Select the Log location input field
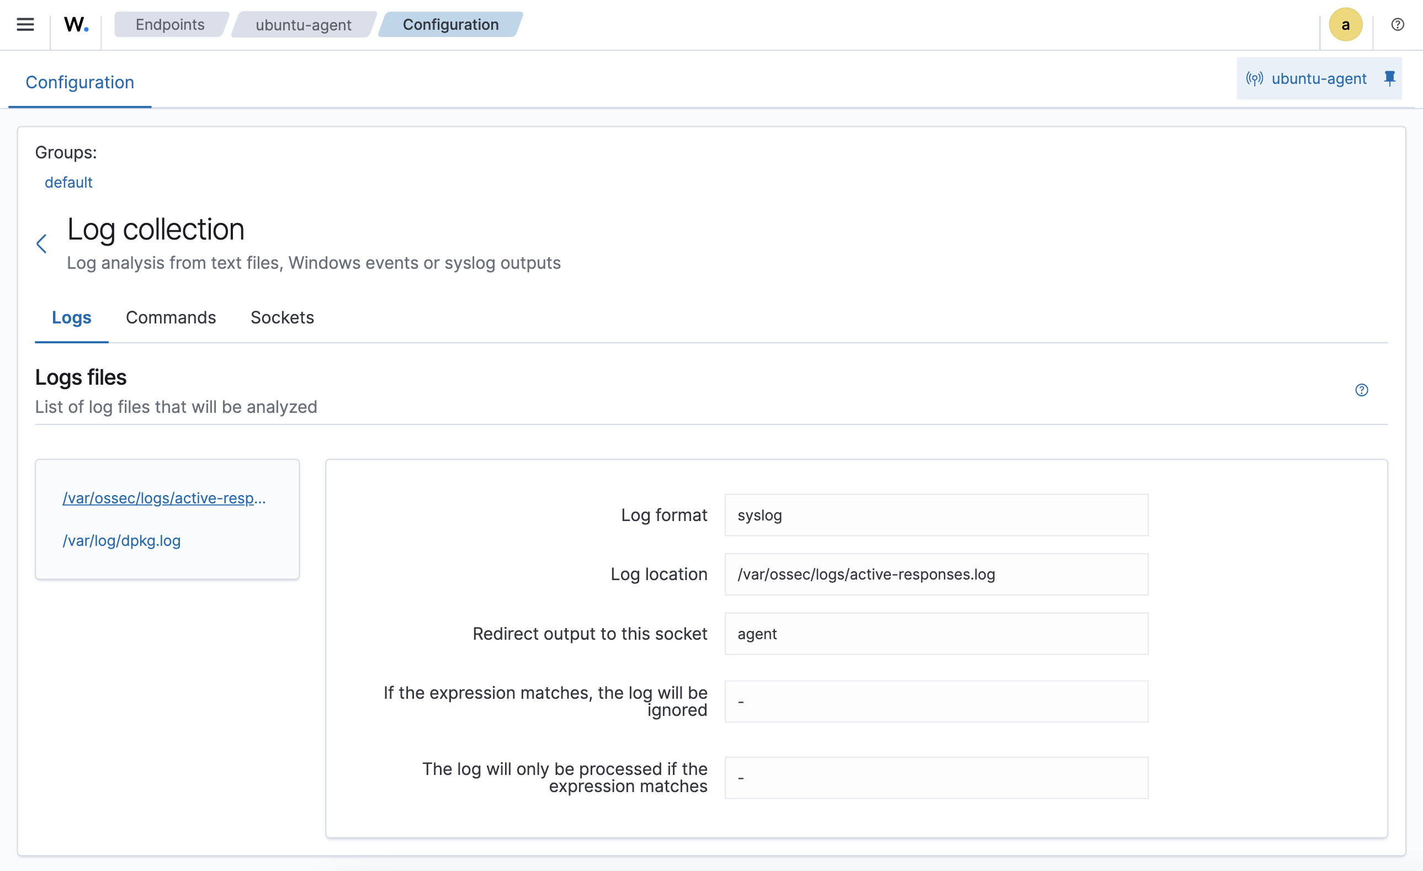 tap(936, 574)
